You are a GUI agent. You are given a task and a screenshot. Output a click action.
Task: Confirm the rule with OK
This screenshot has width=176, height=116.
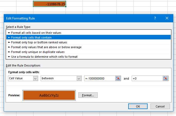[138, 106]
